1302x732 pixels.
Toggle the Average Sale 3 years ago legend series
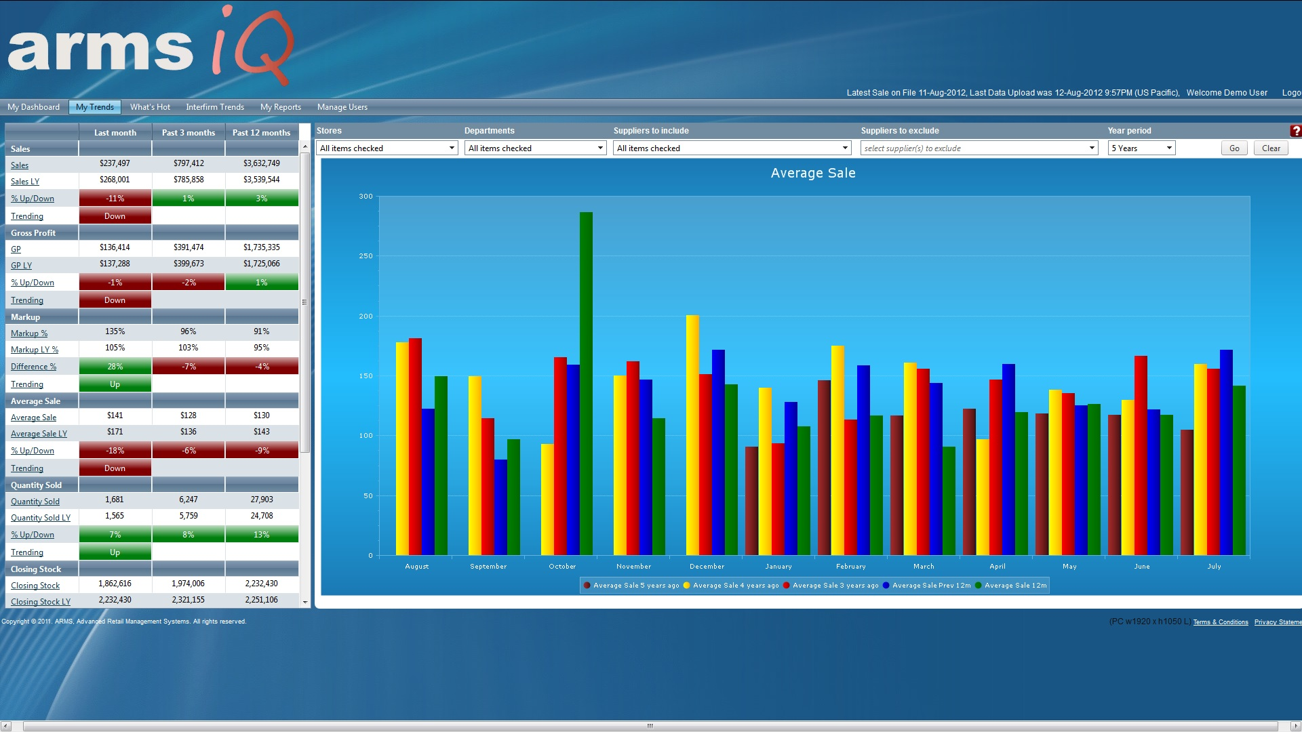pyautogui.click(x=835, y=586)
